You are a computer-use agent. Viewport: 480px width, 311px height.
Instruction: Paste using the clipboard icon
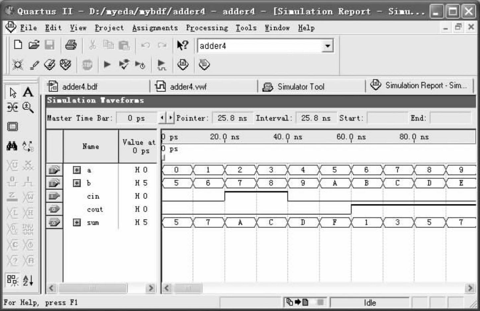[x=124, y=45]
